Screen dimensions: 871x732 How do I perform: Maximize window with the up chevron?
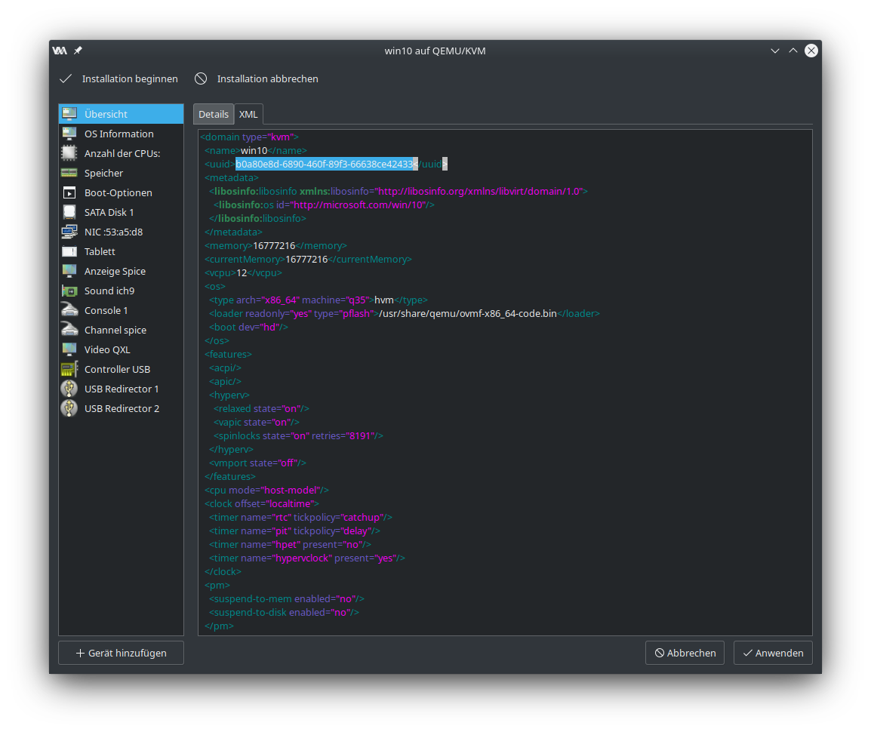coord(793,51)
